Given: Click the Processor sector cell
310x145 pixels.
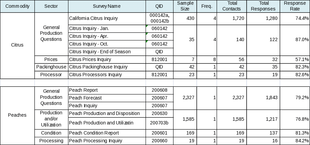Looking at the screenshot, I should [x=52, y=75].
